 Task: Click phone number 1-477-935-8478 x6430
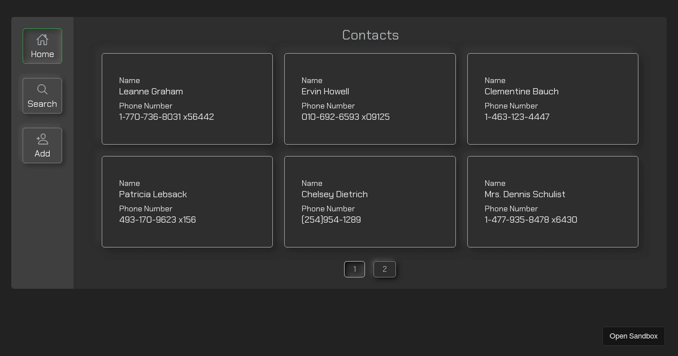tap(531, 220)
